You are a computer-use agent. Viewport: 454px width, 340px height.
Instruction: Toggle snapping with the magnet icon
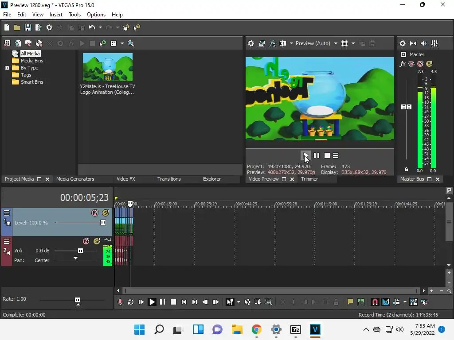[x=375, y=302]
